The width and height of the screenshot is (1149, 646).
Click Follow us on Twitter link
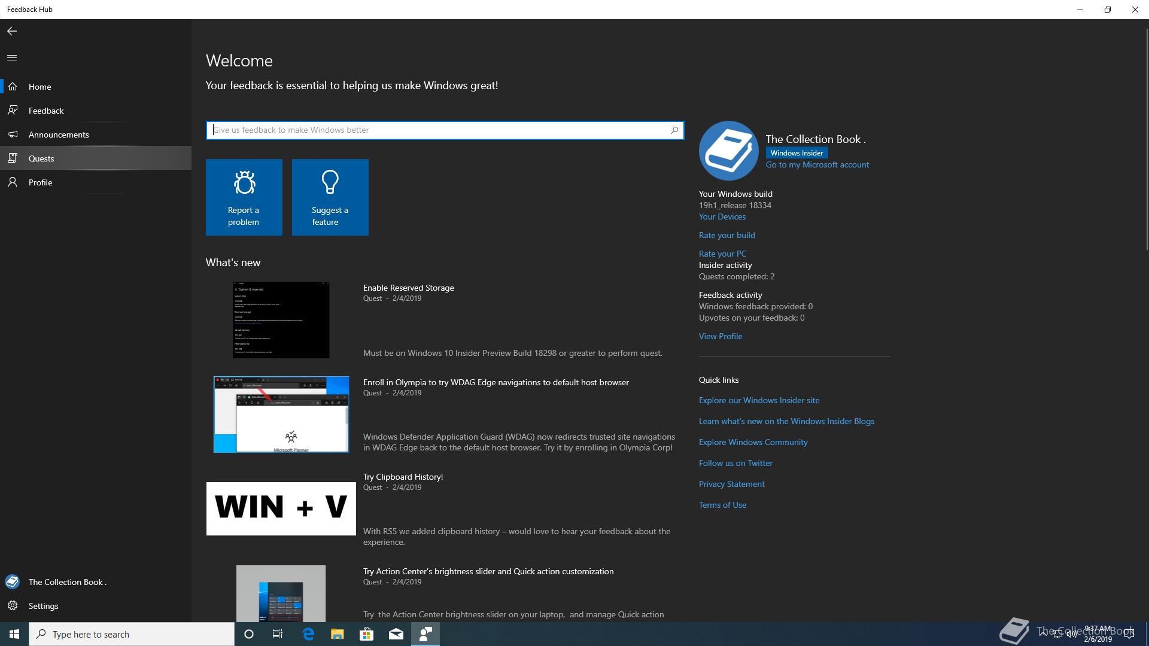pos(736,463)
